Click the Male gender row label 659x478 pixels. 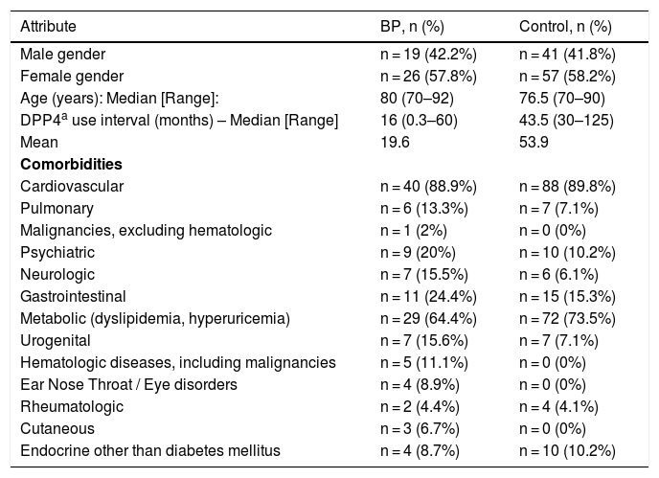[x=63, y=54]
